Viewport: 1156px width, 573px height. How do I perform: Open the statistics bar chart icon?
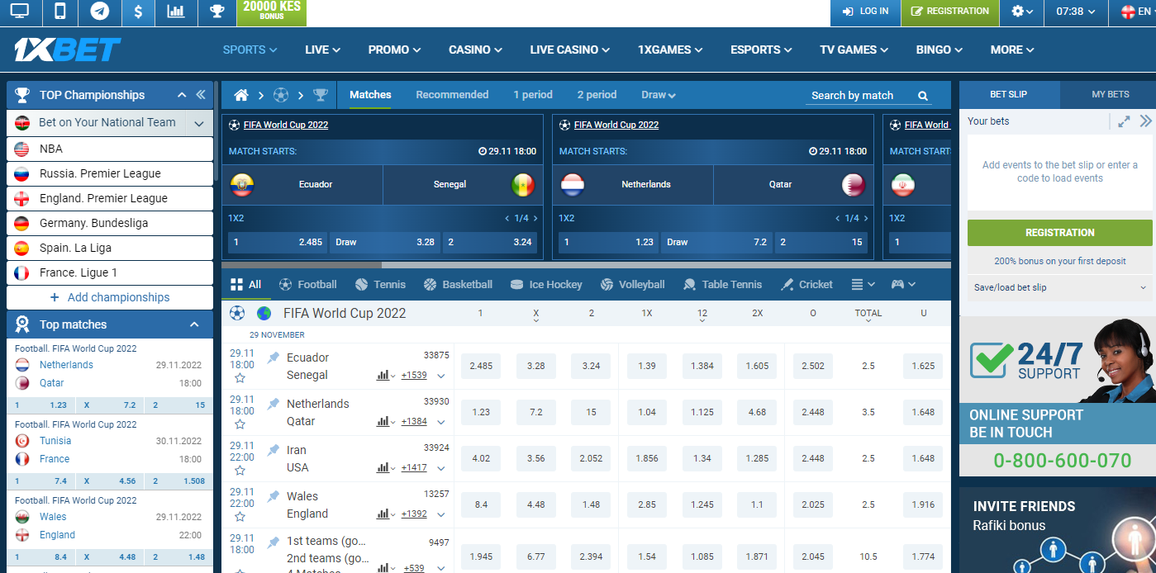[176, 12]
